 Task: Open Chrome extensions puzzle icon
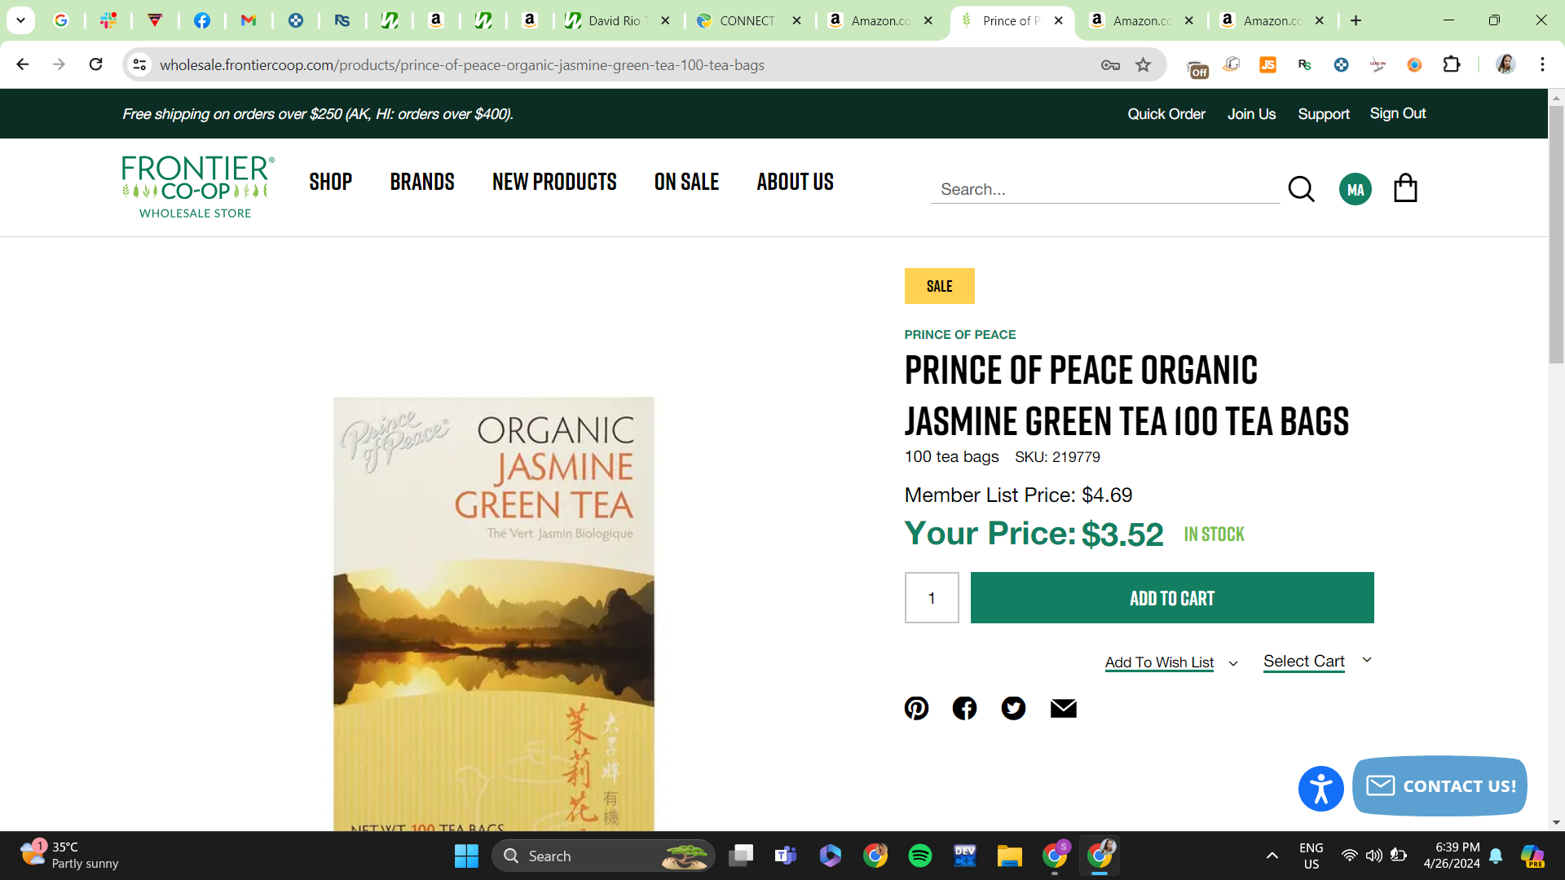tap(1451, 64)
